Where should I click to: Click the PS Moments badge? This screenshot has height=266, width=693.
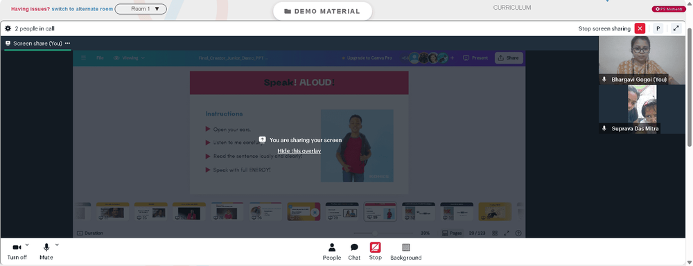click(x=669, y=9)
